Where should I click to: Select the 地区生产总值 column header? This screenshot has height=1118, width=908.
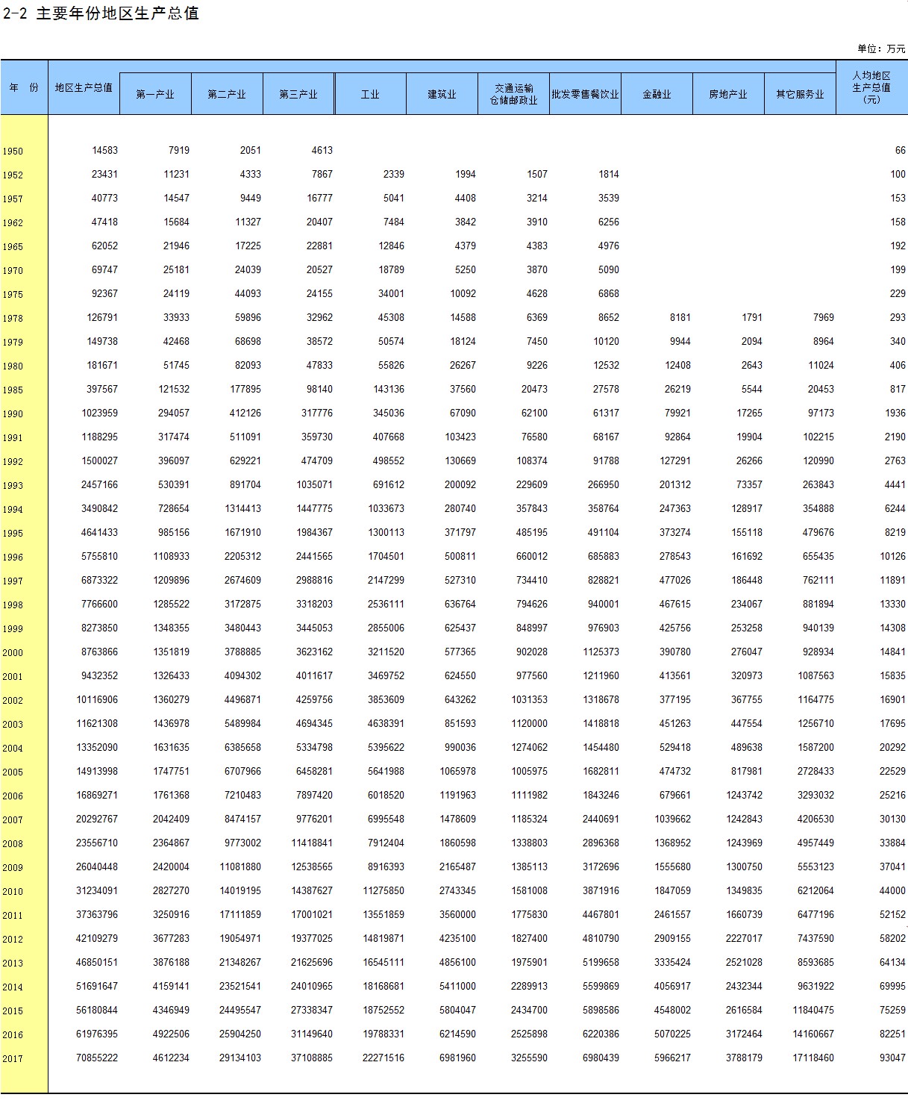click(x=84, y=87)
